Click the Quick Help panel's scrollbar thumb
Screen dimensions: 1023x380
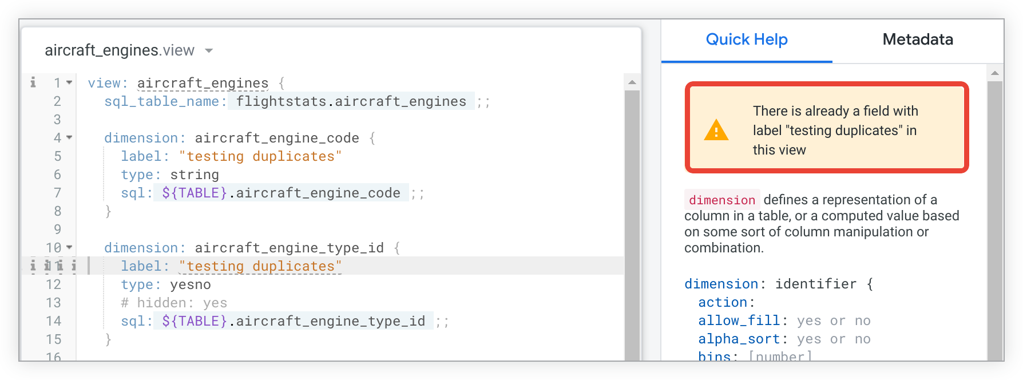pyautogui.click(x=995, y=217)
